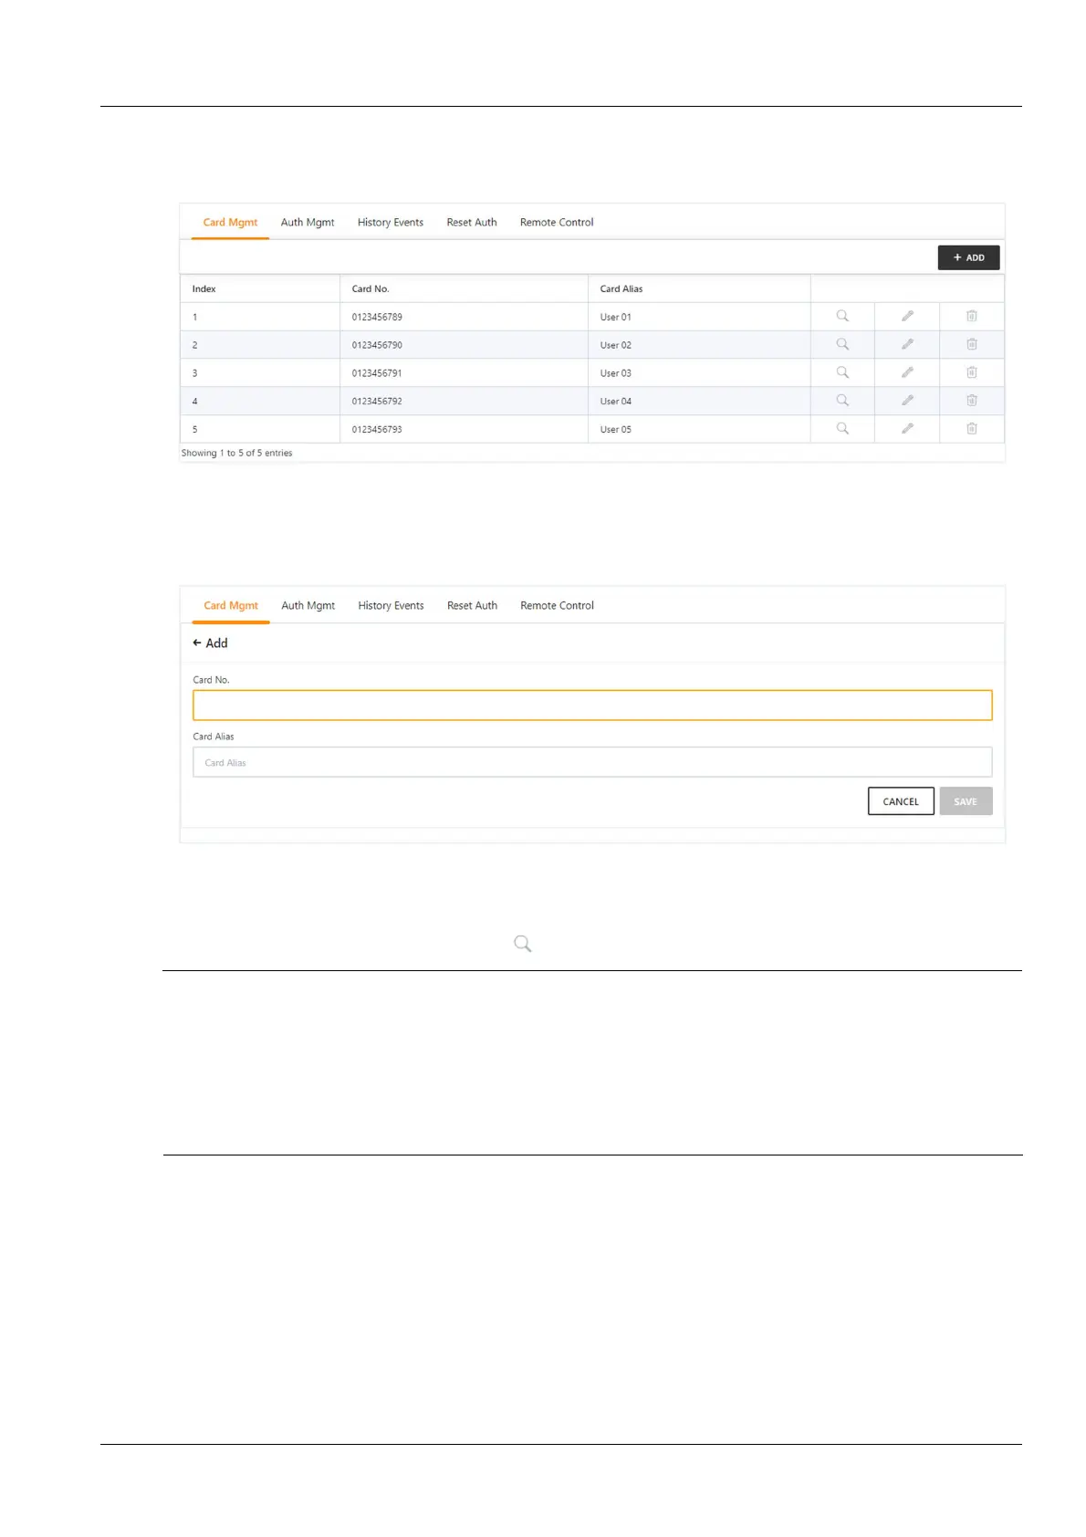1086x1537 pixels.
Task: View details of User 01 card
Action: pos(842,316)
